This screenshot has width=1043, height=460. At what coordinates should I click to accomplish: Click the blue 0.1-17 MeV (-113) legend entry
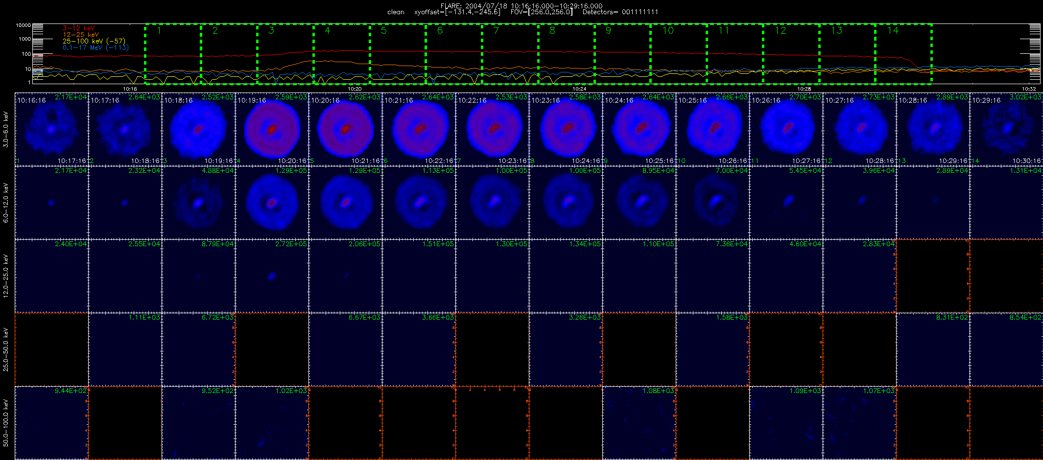(x=95, y=47)
